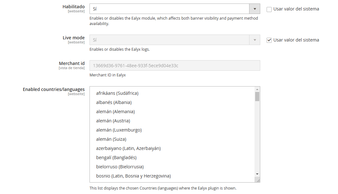Open the Habilitado dropdown
This screenshot has height=194, width=338.
(169, 9)
